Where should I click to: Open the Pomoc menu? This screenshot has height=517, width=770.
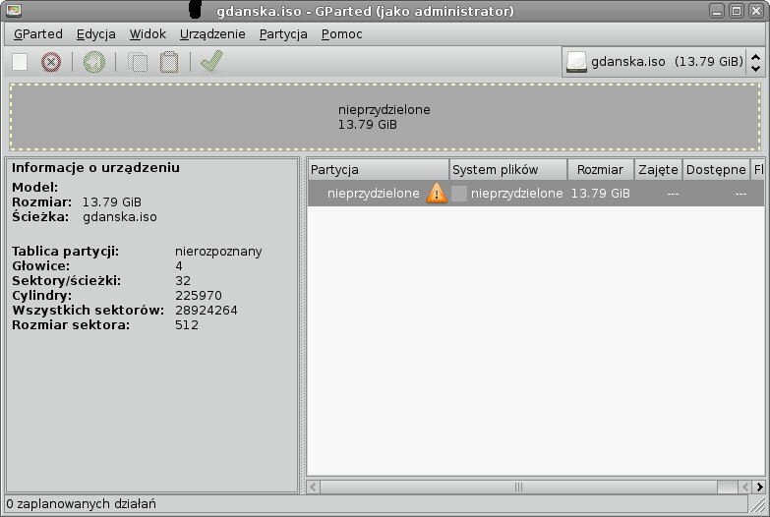341,33
